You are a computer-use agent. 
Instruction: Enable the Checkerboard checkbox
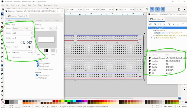37,58
